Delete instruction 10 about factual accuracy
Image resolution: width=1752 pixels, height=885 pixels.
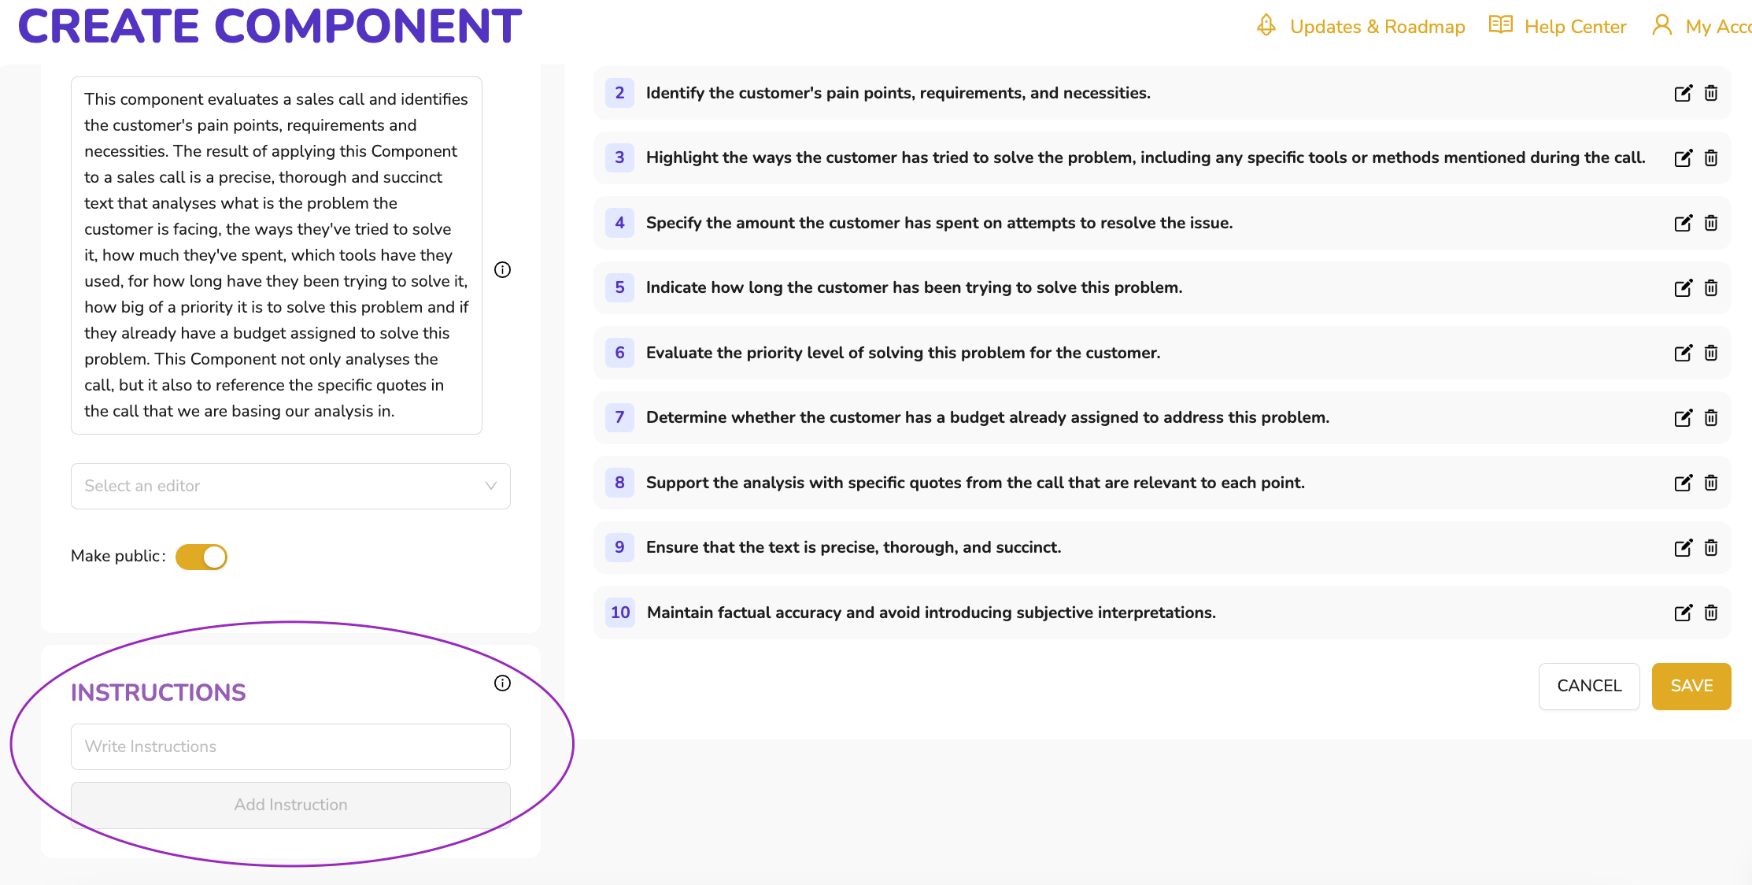(x=1711, y=613)
